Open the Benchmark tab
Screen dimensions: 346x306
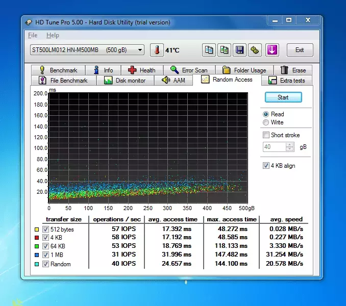(58, 70)
